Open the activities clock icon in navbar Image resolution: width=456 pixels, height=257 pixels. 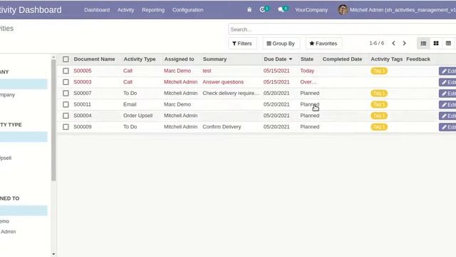pyautogui.click(x=264, y=9)
